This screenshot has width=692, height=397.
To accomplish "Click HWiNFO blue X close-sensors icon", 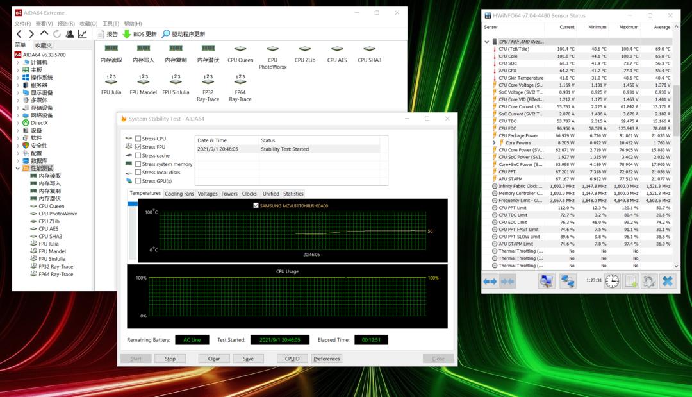I will 668,281.
